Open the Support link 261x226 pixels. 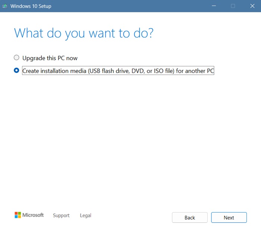click(61, 215)
